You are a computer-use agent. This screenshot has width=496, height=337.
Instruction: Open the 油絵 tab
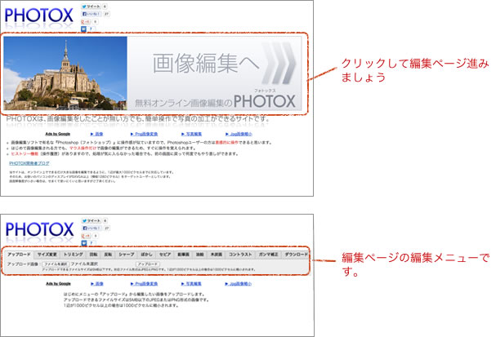click(x=200, y=255)
